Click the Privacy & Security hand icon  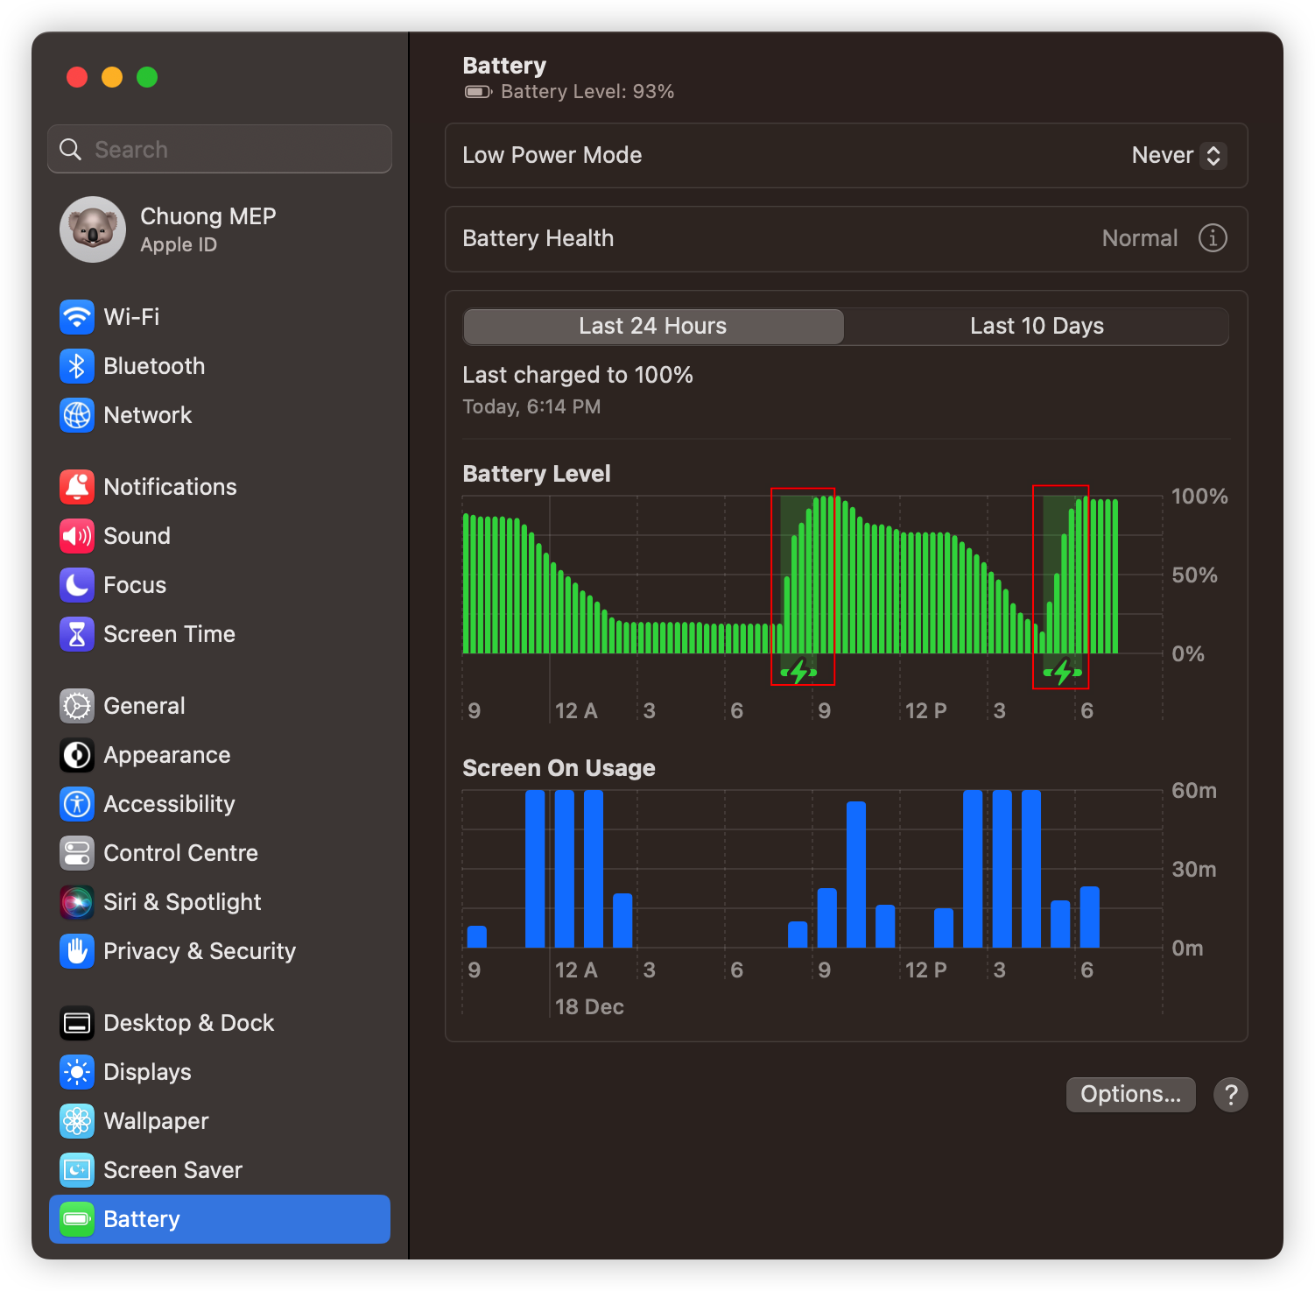77,951
